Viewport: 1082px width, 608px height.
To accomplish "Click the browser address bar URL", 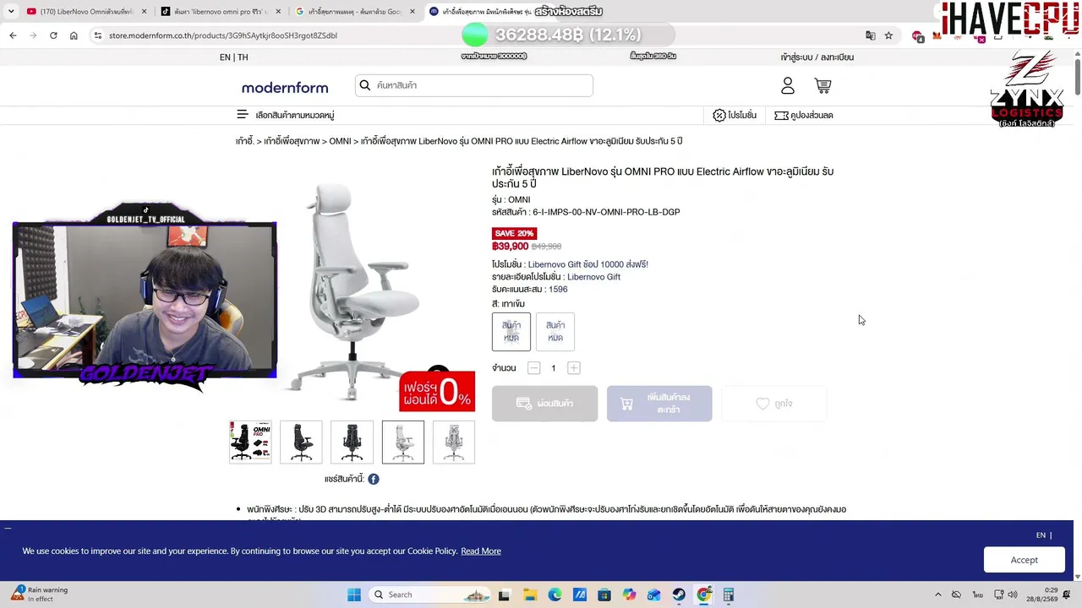I will [223, 35].
